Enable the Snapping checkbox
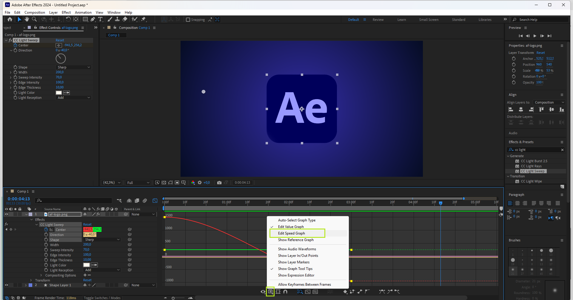The height and width of the screenshot is (300, 573). coord(188,20)
